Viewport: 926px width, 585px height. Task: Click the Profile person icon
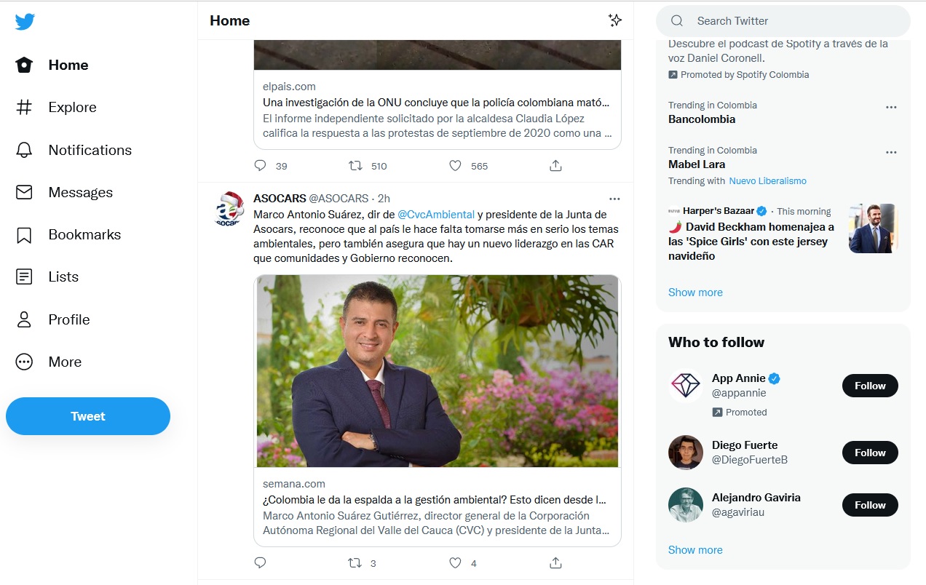pos(24,319)
